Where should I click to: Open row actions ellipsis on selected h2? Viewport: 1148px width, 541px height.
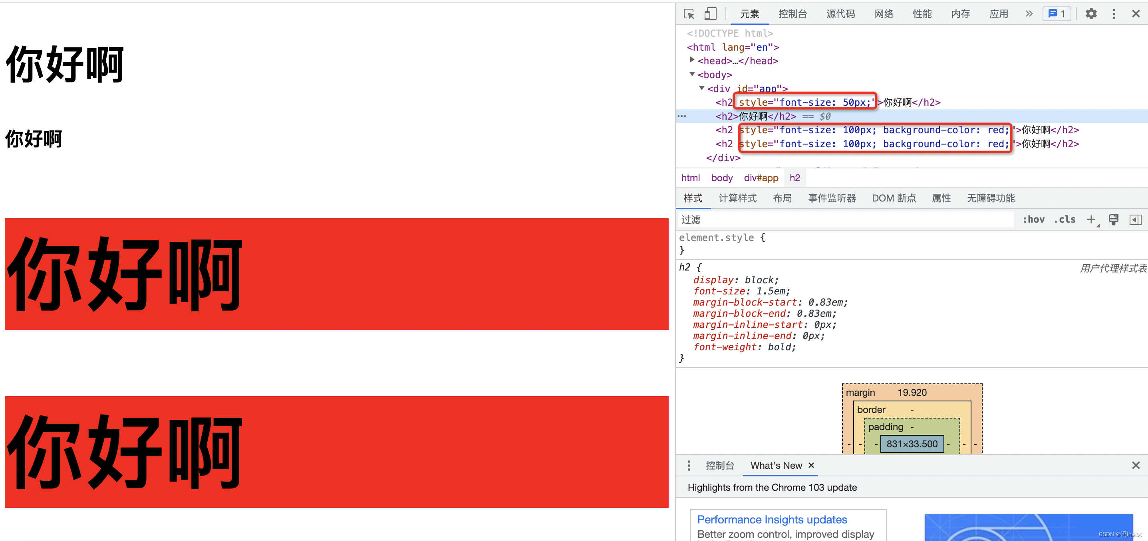click(681, 116)
